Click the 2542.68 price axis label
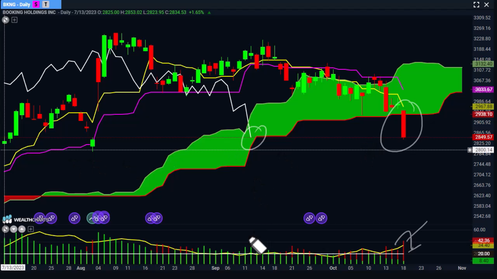The image size is (497, 279). [x=482, y=216]
